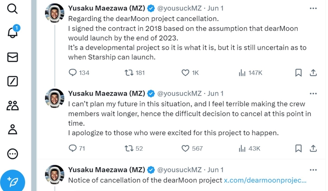View analytics for tweet with 147K views
Image resolution: width=328 pixels, height=191 pixels.
point(242,73)
